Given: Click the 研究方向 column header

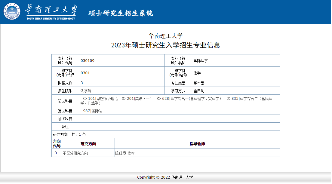Looking at the screenshot, I should click(88, 143).
